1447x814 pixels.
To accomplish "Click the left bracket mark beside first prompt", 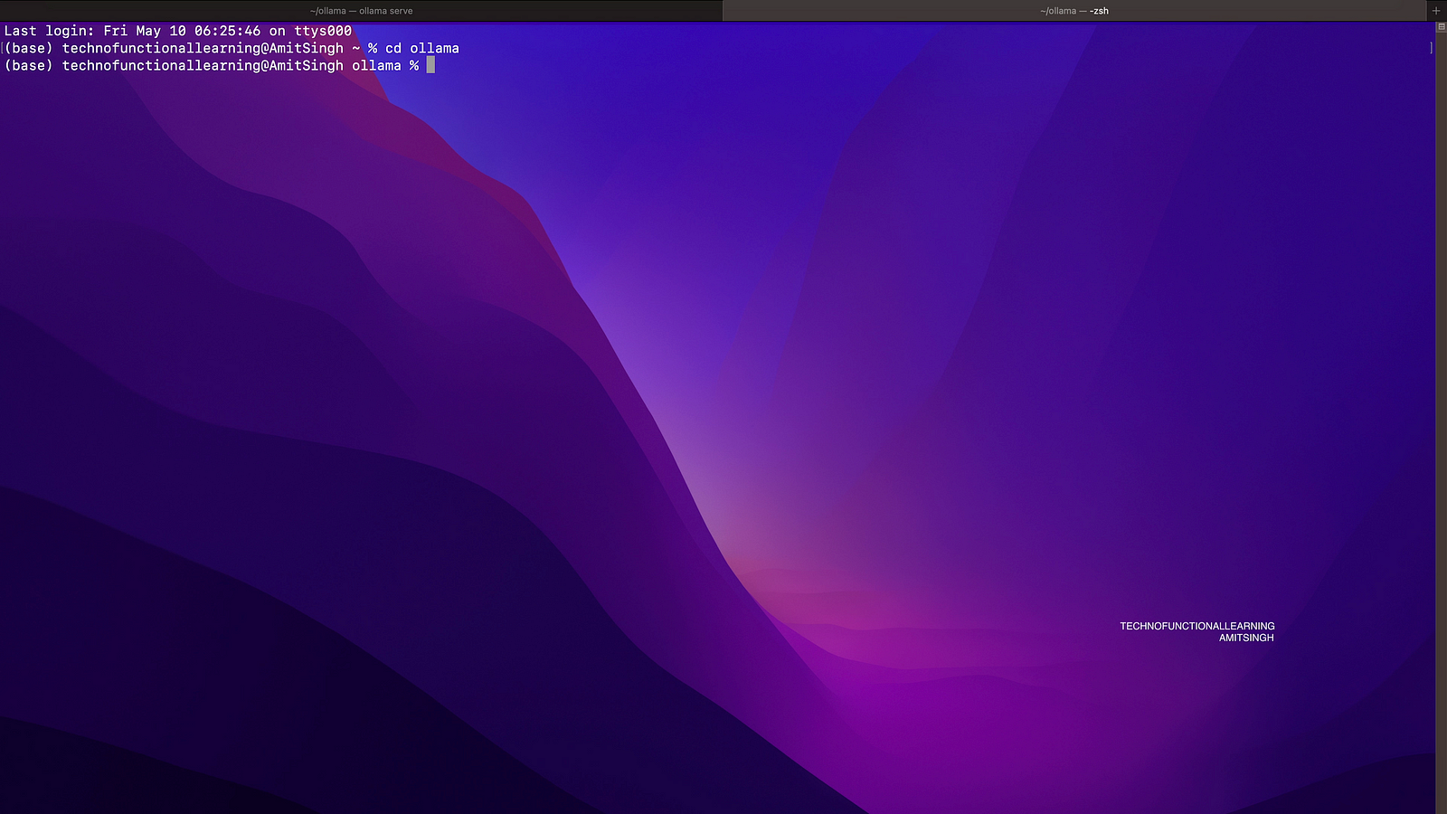I will point(3,48).
